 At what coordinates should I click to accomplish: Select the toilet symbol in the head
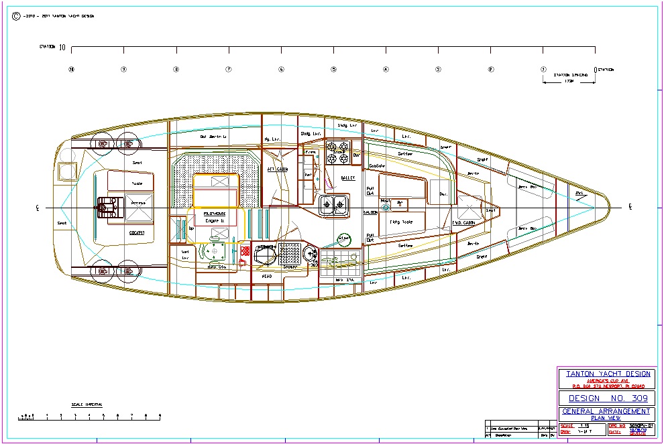pyautogui.click(x=264, y=254)
